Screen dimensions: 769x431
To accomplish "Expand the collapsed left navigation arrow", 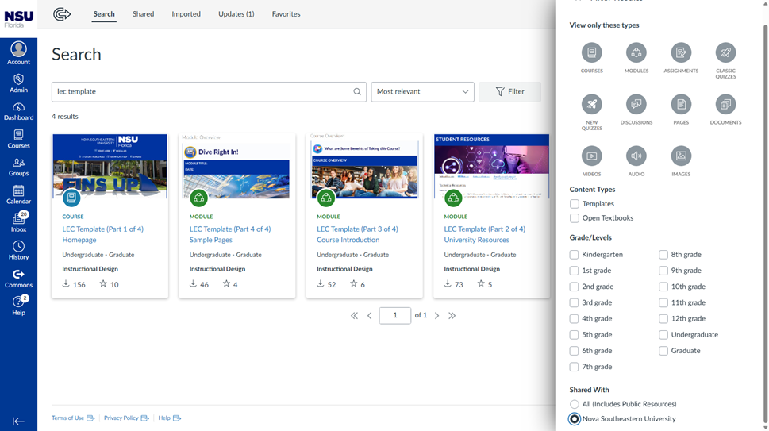I will (x=18, y=421).
